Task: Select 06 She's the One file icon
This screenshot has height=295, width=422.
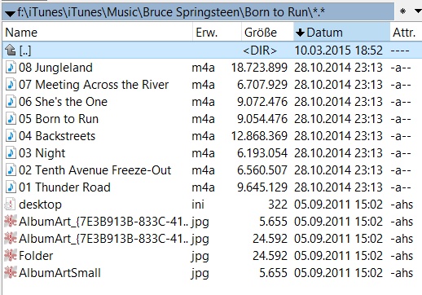Action: pyautogui.click(x=11, y=102)
